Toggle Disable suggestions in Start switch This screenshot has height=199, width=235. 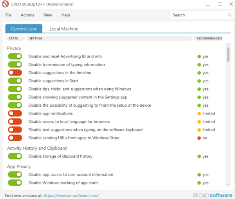(x=15, y=81)
